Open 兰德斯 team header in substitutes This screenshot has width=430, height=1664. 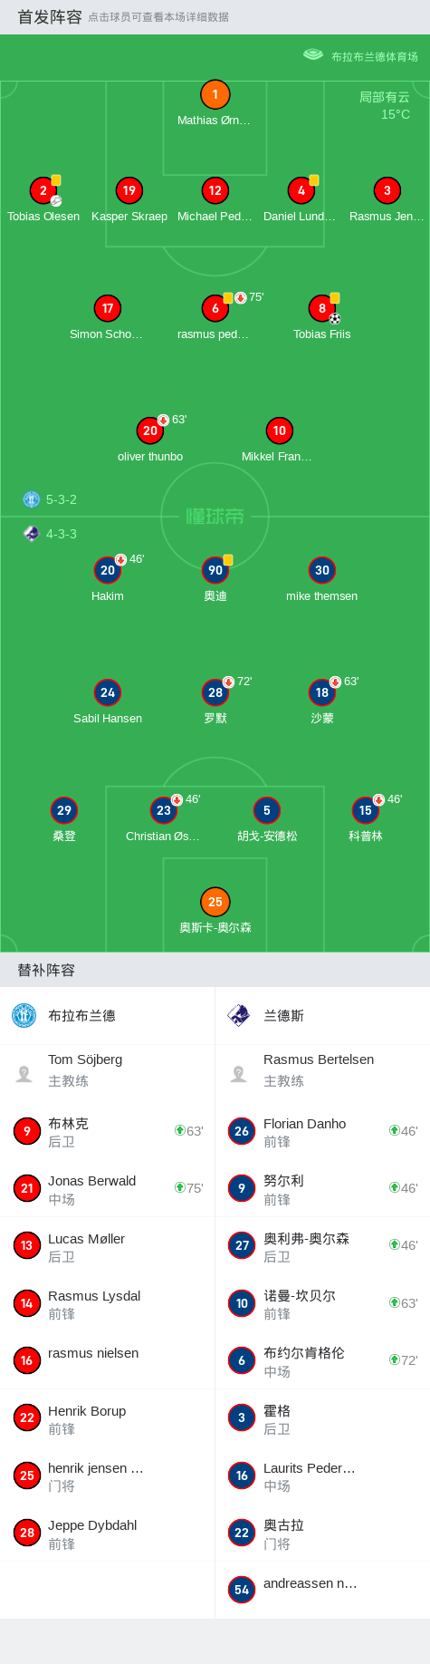322,1016
